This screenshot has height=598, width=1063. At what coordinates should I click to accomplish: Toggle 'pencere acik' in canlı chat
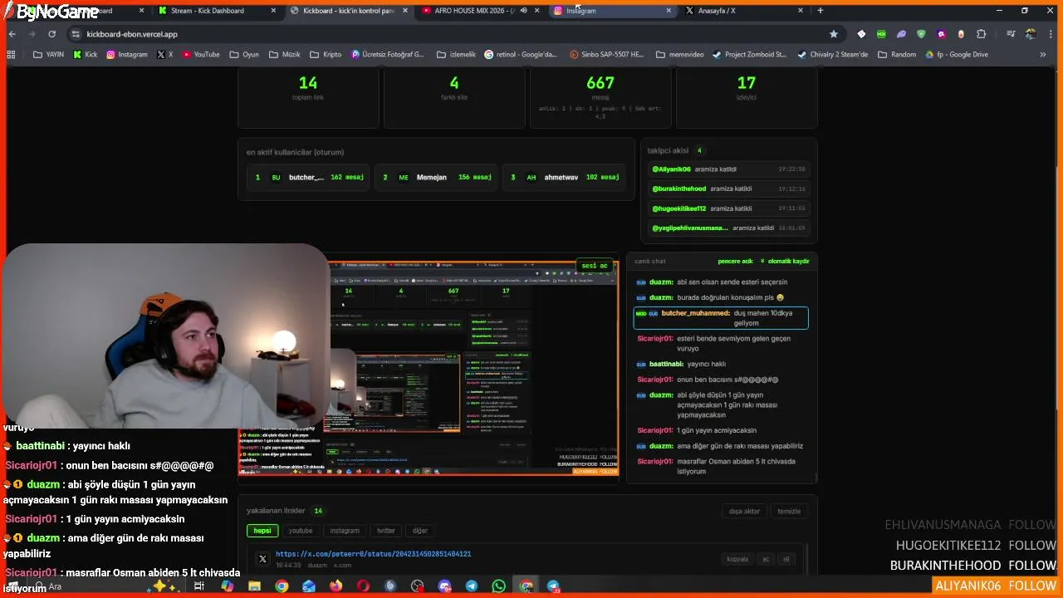click(x=735, y=262)
